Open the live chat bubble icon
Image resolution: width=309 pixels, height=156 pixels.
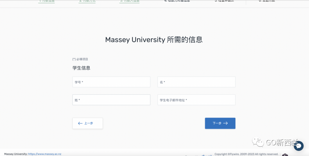coord(298,146)
